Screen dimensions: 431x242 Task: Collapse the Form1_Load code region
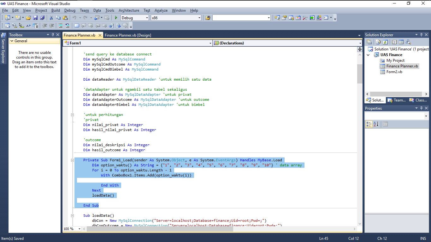click(x=72, y=160)
